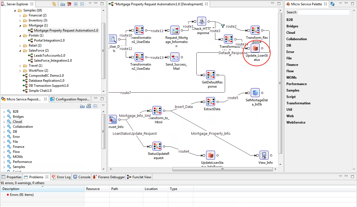Click the second import icon in Micro Service Repository toolbar
Image resolution: width=357 pixels, height=207 pixels.
[x=89, y=106]
